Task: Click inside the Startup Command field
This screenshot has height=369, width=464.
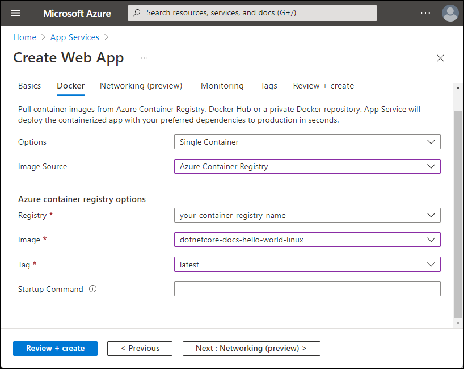Action: 307,289
